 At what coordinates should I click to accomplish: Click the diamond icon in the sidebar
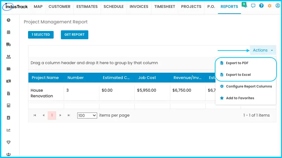pyautogui.click(x=9, y=142)
